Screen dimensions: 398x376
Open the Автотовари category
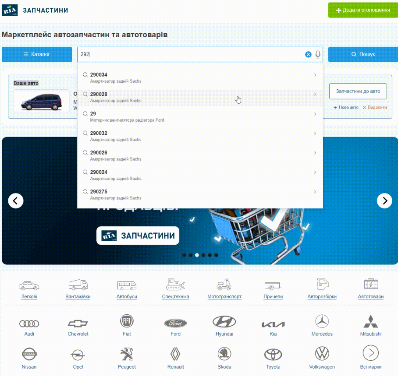pos(371,289)
